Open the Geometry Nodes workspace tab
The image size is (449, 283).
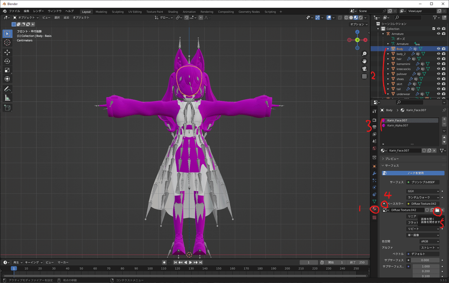(249, 12)
